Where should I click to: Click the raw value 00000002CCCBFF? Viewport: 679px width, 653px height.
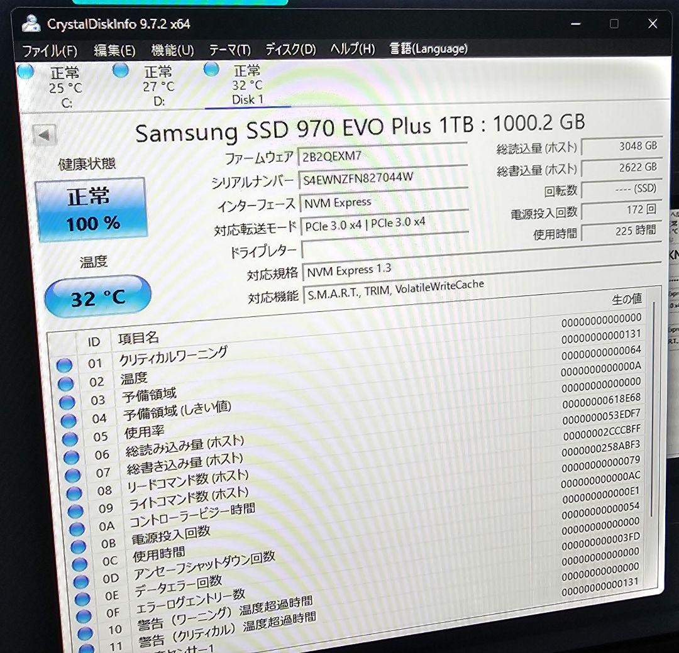coord(602,432)
